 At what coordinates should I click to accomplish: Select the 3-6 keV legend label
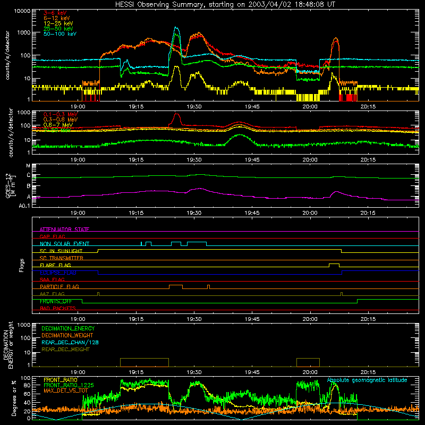[55, 13]
